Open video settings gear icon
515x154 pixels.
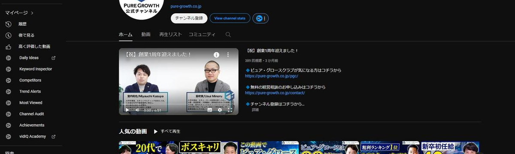coord(220,110)
